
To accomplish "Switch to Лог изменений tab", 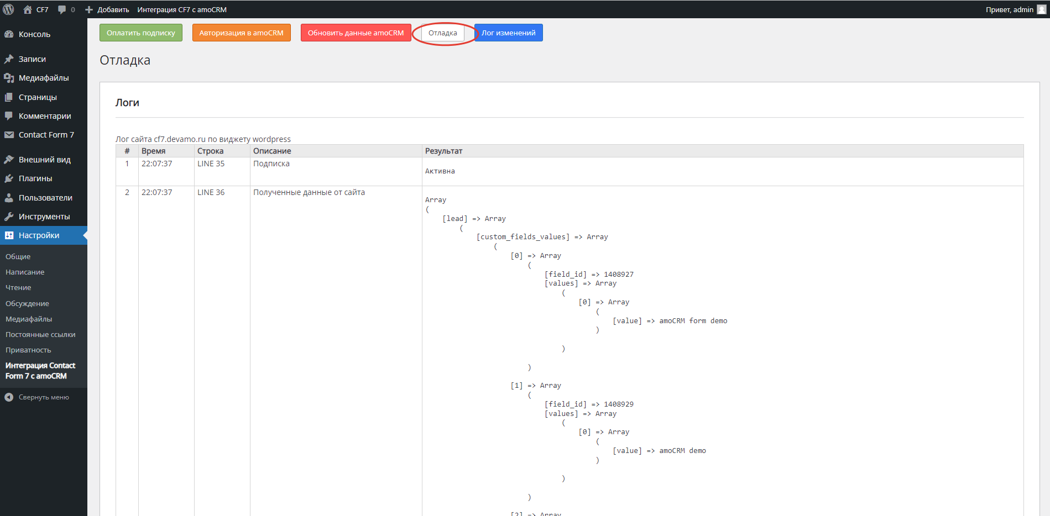I will (x=508, y=33).
